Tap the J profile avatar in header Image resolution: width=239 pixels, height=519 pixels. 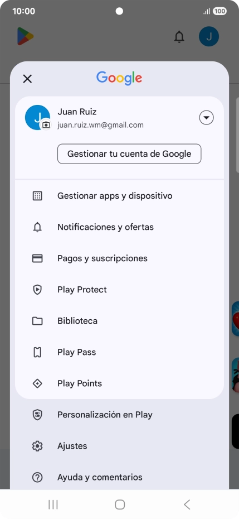pos(209,36)
